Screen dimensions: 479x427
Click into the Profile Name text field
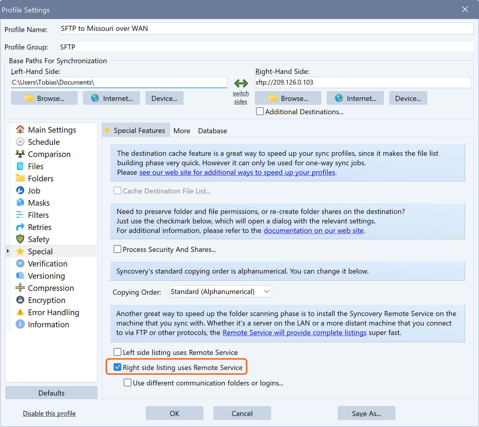pyautogui.click(x=266, y=28)
